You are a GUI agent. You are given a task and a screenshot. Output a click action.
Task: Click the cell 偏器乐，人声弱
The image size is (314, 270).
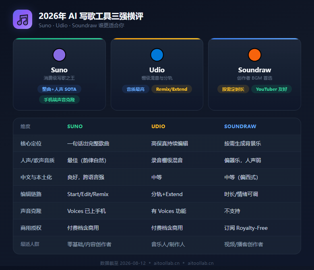[242, 160]
